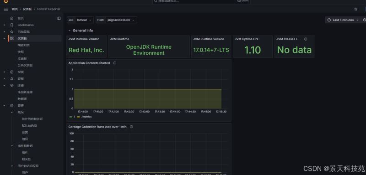Viewport: 366px width, 175px height.
Task: Go to 首页 in the breadcrumb
Action: (15, 9)
